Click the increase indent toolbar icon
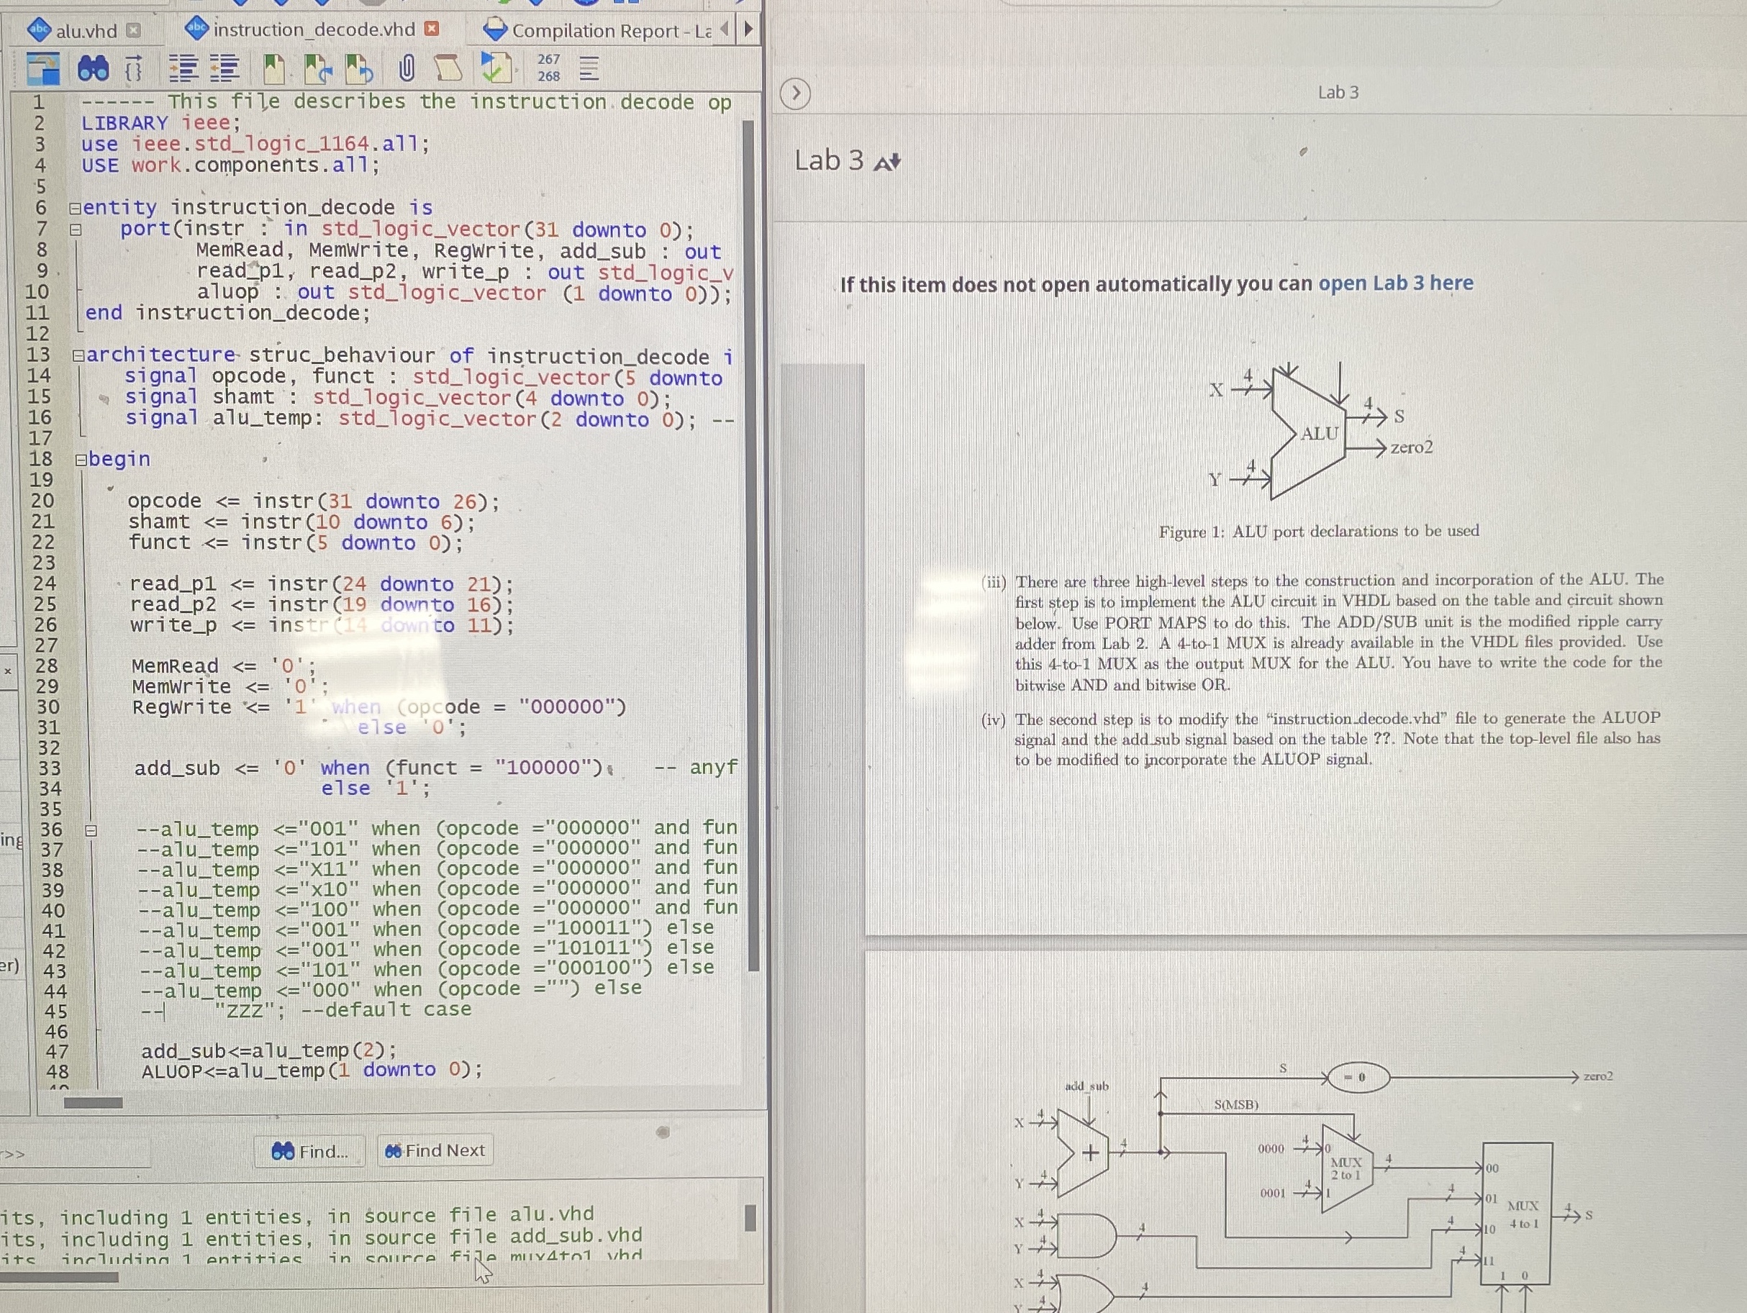 [183, 70]
